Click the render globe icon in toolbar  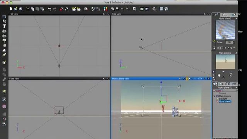[x=166, y=9]
